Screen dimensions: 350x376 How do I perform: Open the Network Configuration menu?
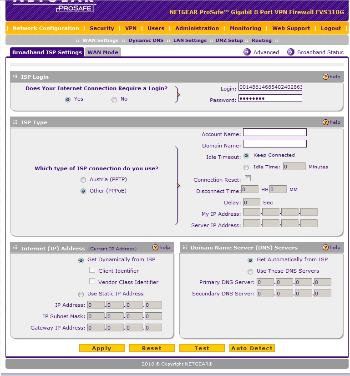click(46, 28)
